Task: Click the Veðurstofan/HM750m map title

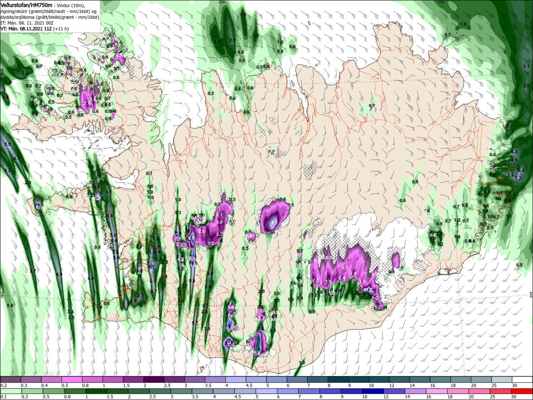Action: coord(27,5)
